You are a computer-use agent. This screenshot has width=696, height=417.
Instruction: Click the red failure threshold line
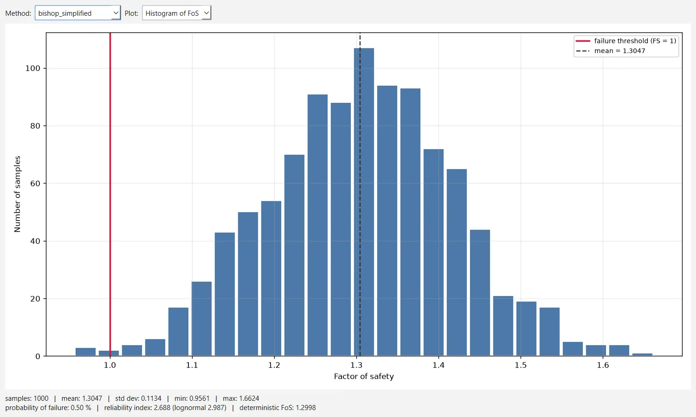[x=110, y=195]
